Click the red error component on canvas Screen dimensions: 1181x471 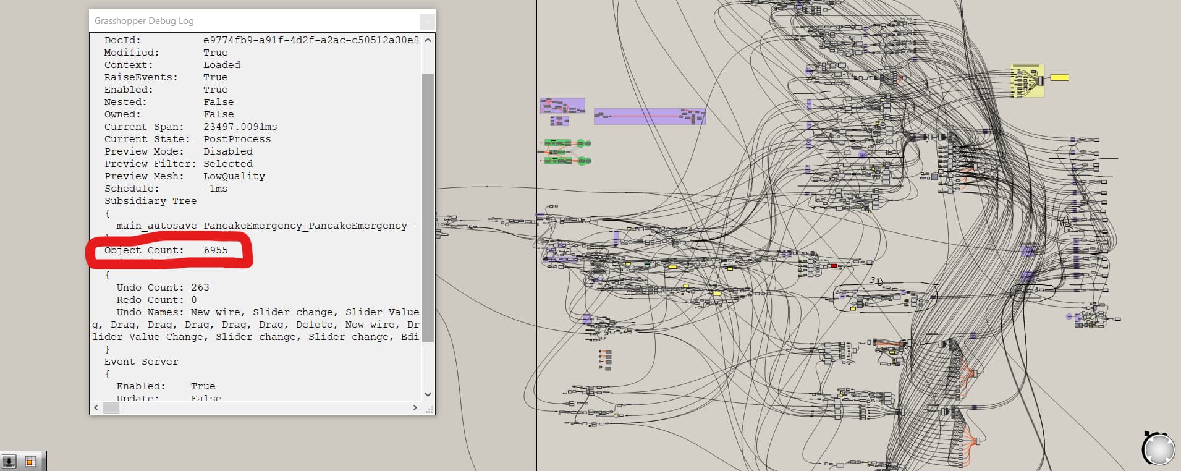click(834, 266)
